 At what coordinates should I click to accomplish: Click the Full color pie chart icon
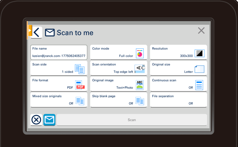(x=140, y=54)
